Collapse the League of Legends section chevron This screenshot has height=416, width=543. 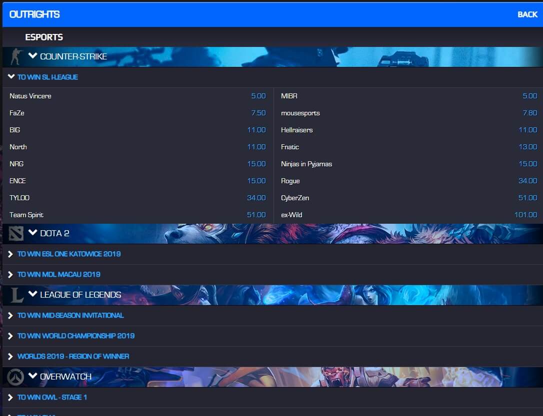click(x=33, y=294)
